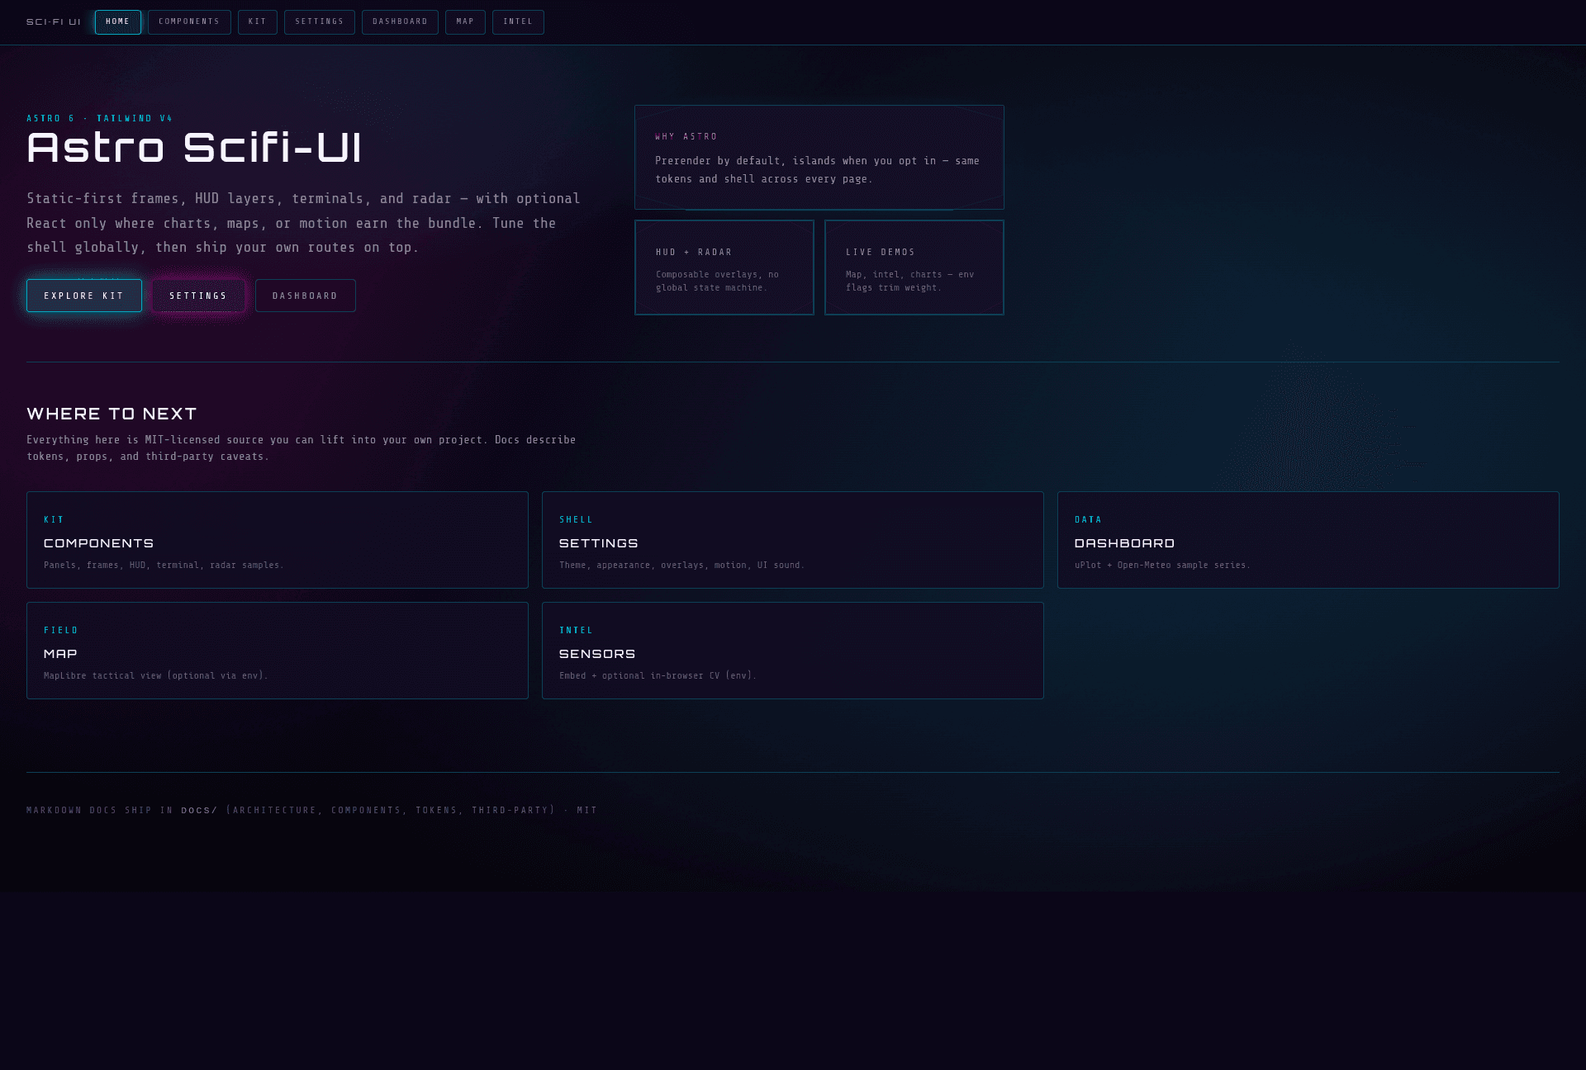
Task: Click the 'Map, intel, charts – env flags' text
Action: pyautogui.click(x=910, y=282)
